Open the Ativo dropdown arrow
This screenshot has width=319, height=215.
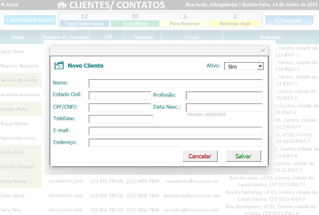260,66
